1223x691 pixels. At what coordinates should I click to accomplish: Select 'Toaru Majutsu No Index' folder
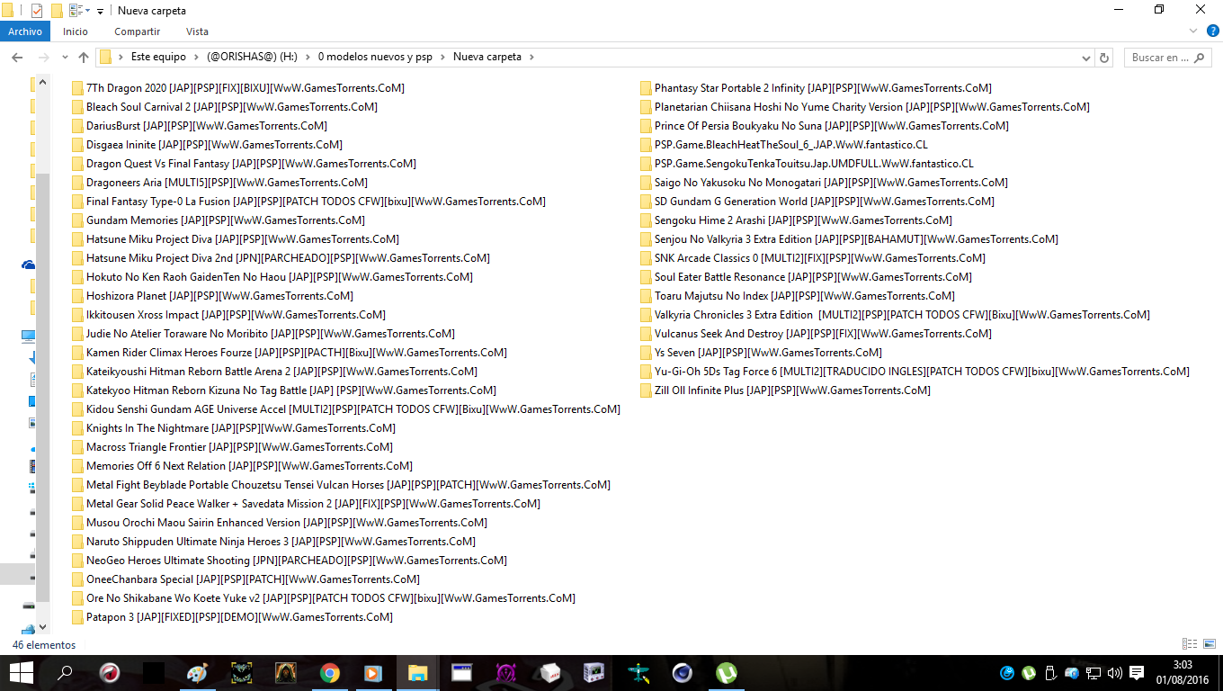click(798, 296)
